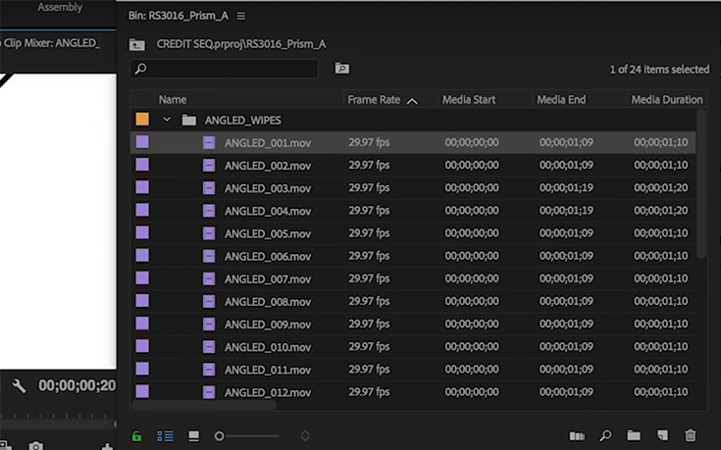Image resolution: width=721 pixels, height=450 pixels.
Task: Open Find using the magnifier icon at bottom
Action: (605, 435)
